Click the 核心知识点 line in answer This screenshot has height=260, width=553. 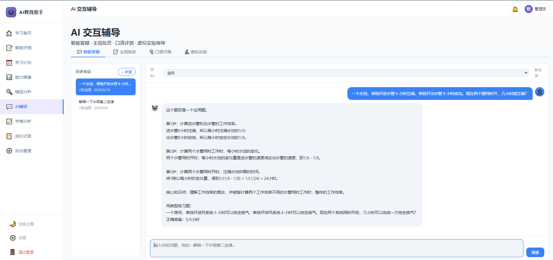tap(256, 192)
